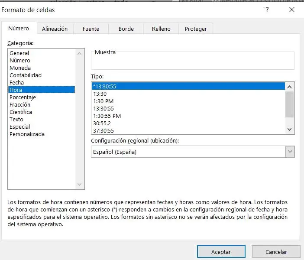Choose the 37:30:55 time format

click(103, 130)
